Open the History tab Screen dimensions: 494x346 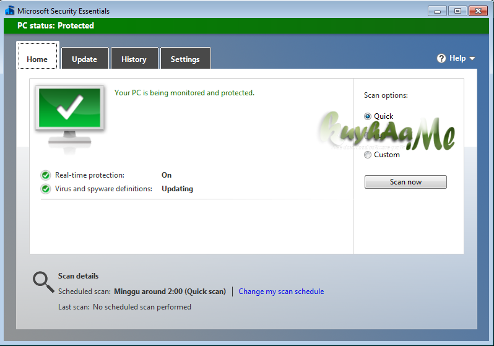click(x=134, y=58)
